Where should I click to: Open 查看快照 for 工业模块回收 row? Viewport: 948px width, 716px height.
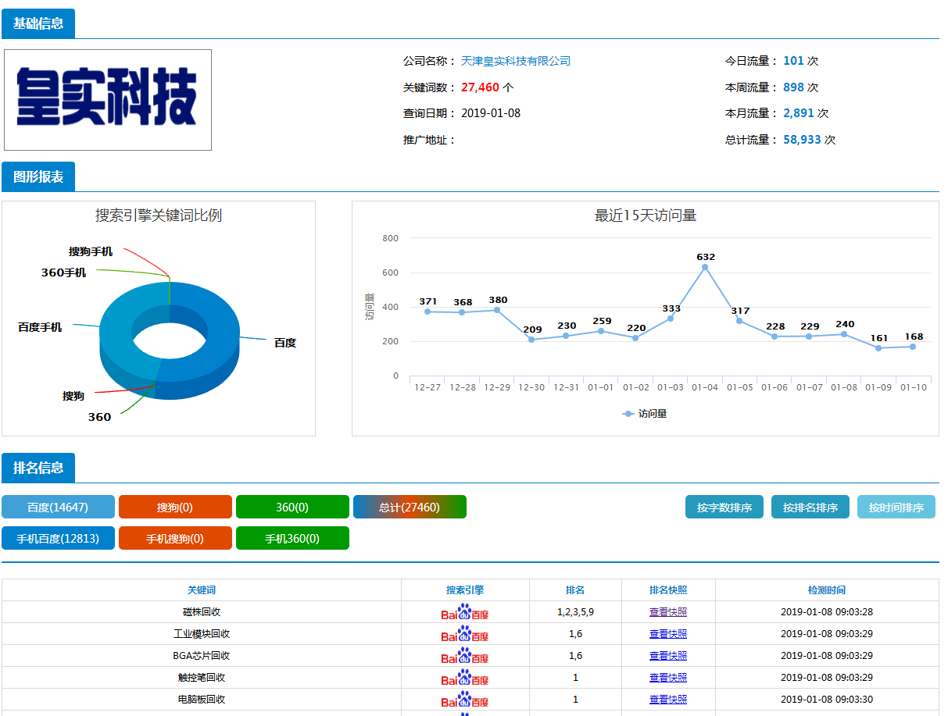(x=668, y=634)
